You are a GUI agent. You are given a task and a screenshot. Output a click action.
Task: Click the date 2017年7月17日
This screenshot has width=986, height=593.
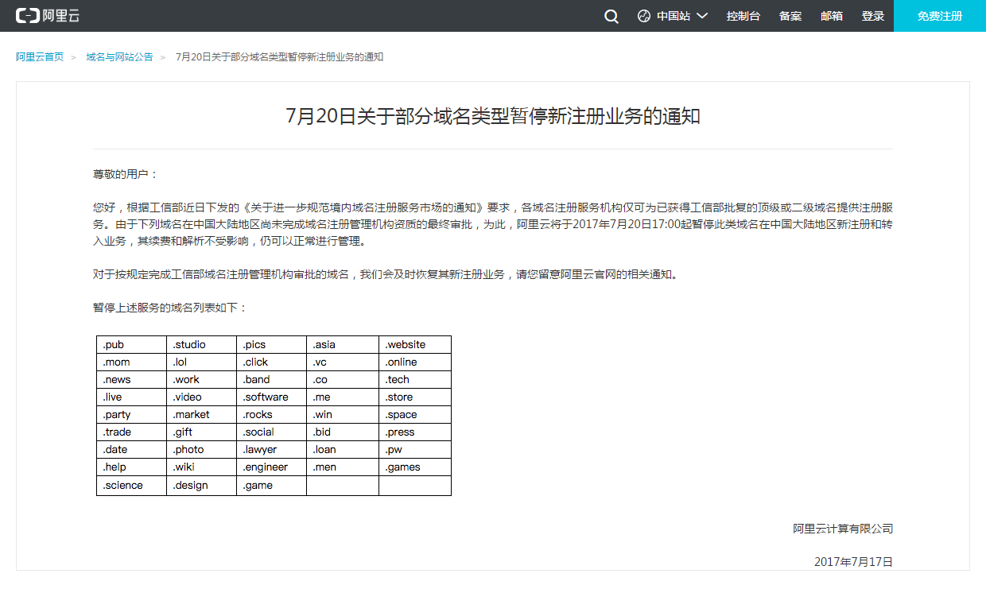tap(854, 562)
